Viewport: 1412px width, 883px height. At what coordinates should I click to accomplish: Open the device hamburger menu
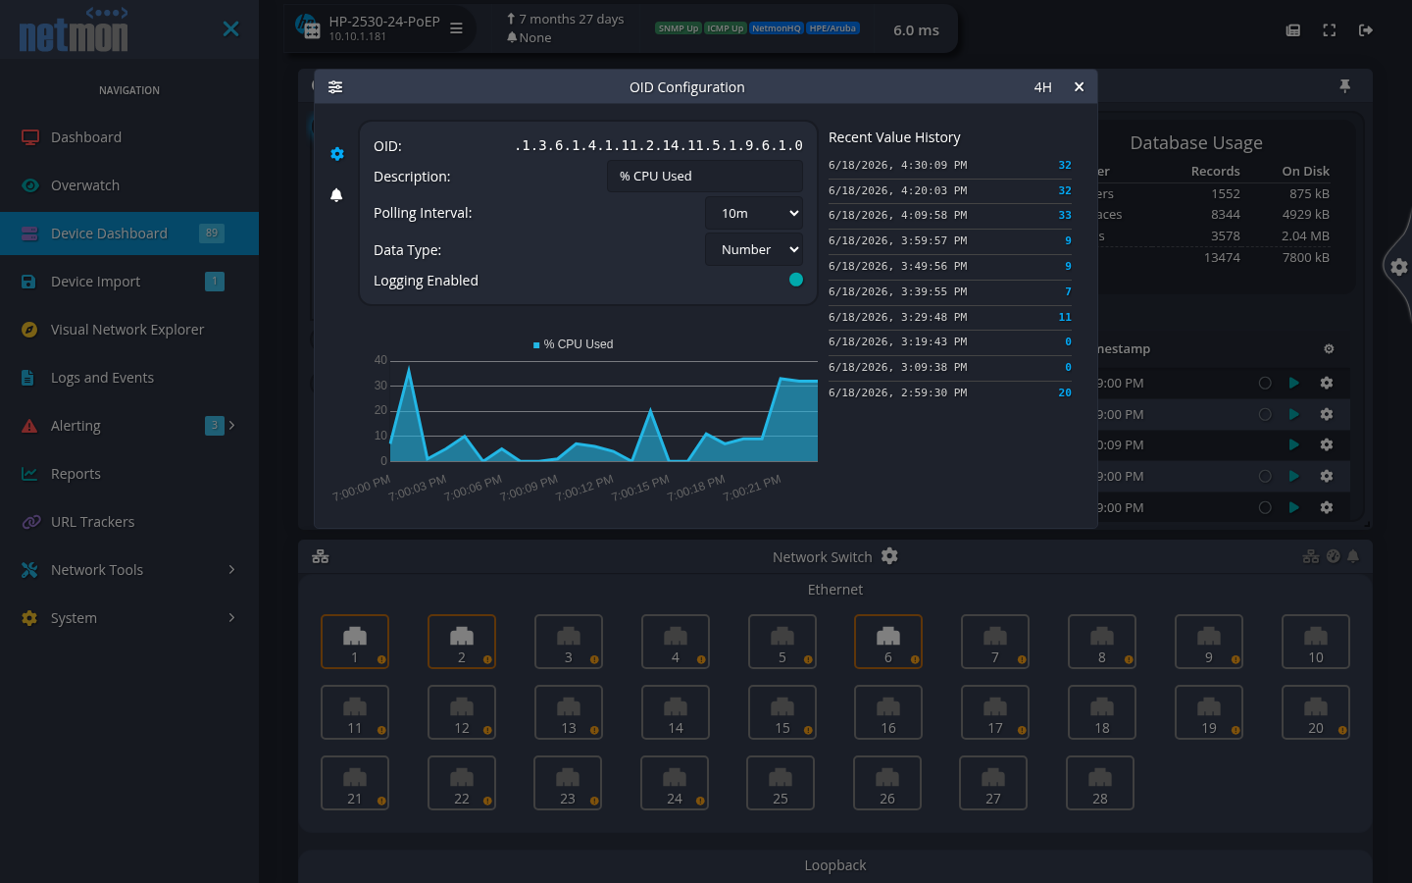click(x=456, y=28)
